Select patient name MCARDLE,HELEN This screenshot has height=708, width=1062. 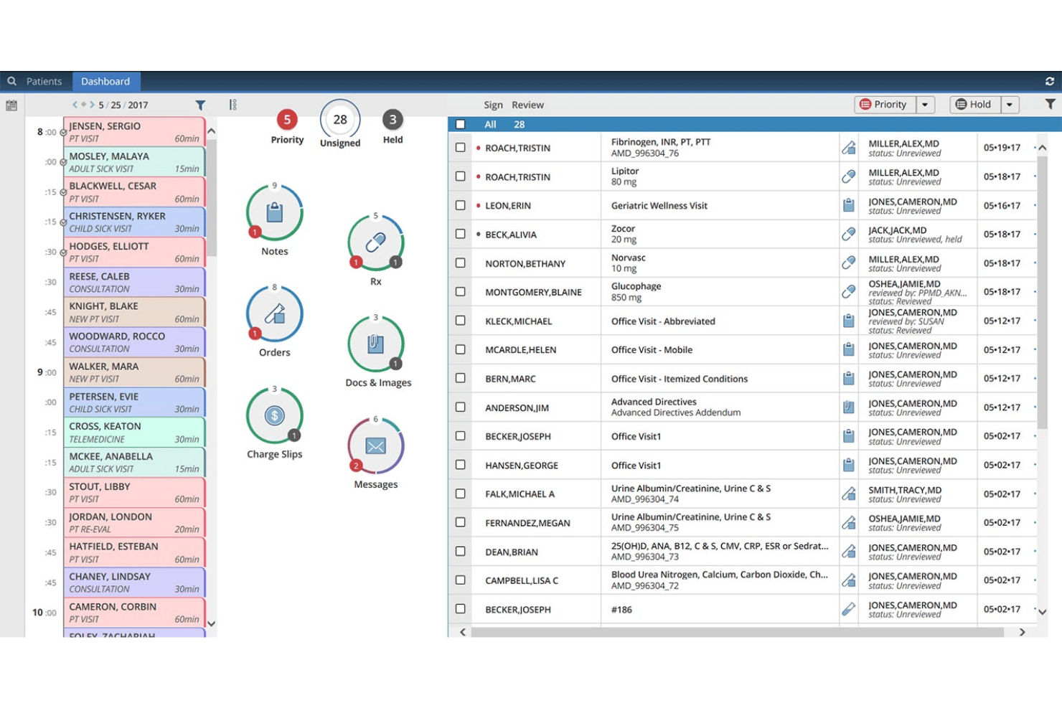[x=521, y=350]
